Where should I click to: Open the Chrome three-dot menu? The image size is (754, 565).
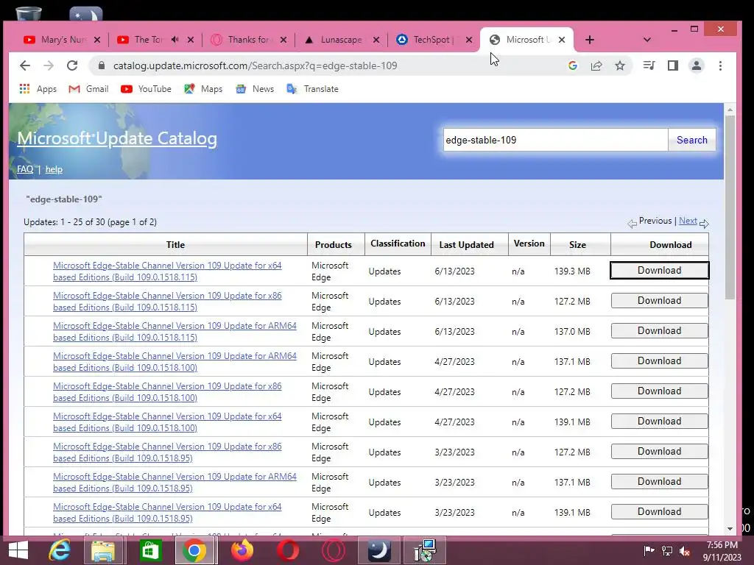720,65
